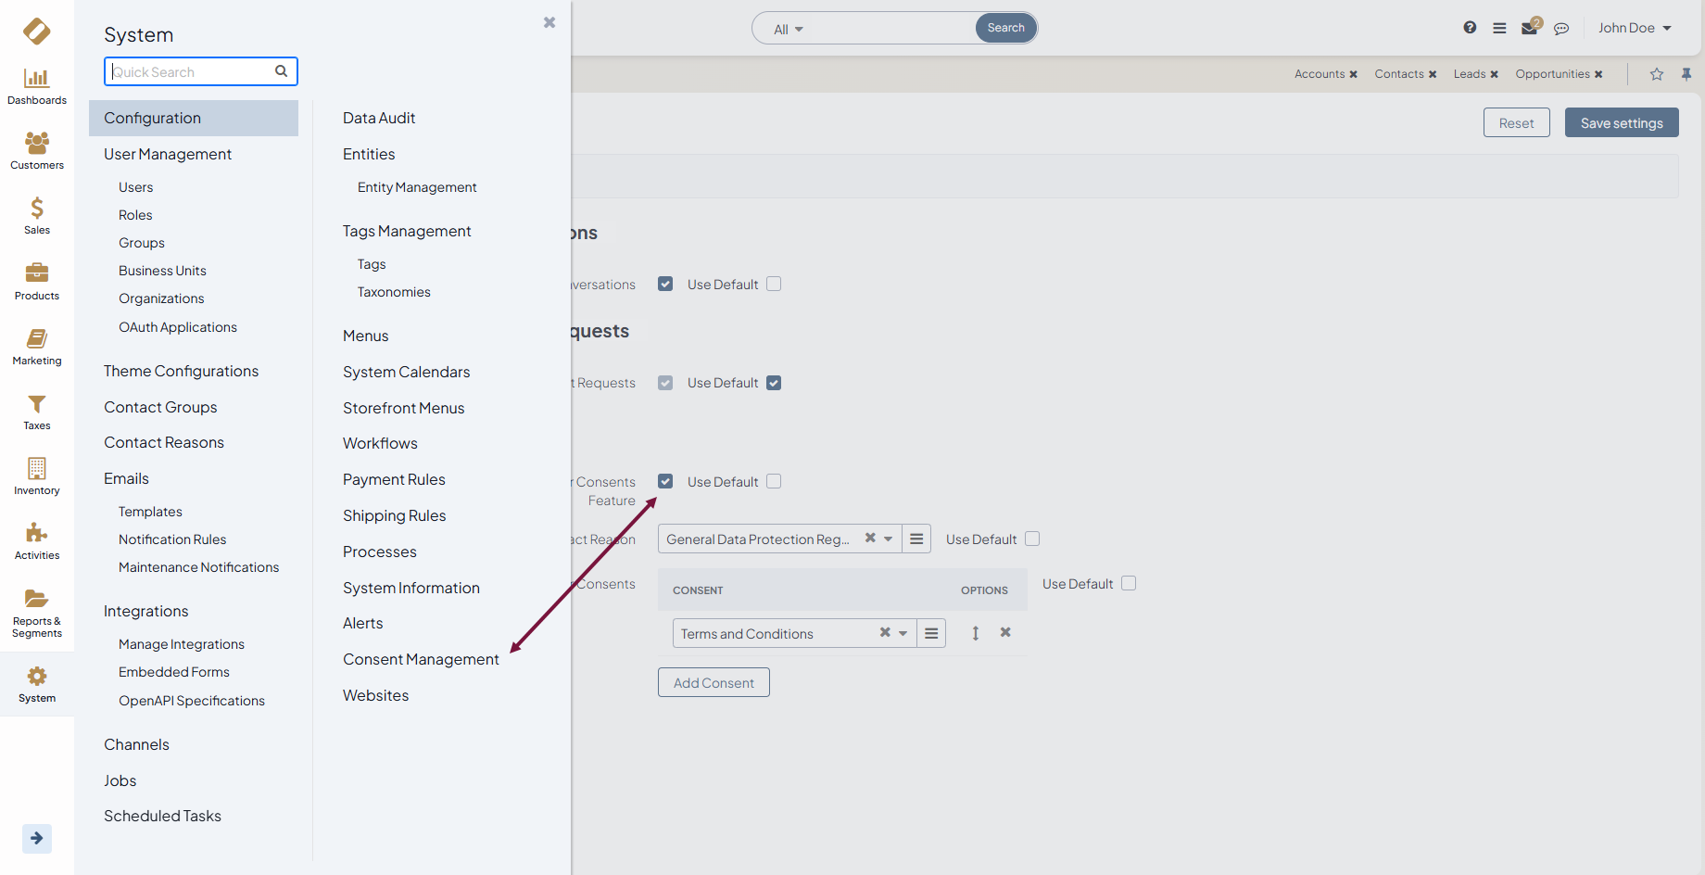Open the Inventory sidebar icon
1705x875 pixels.
click(36, 476)
